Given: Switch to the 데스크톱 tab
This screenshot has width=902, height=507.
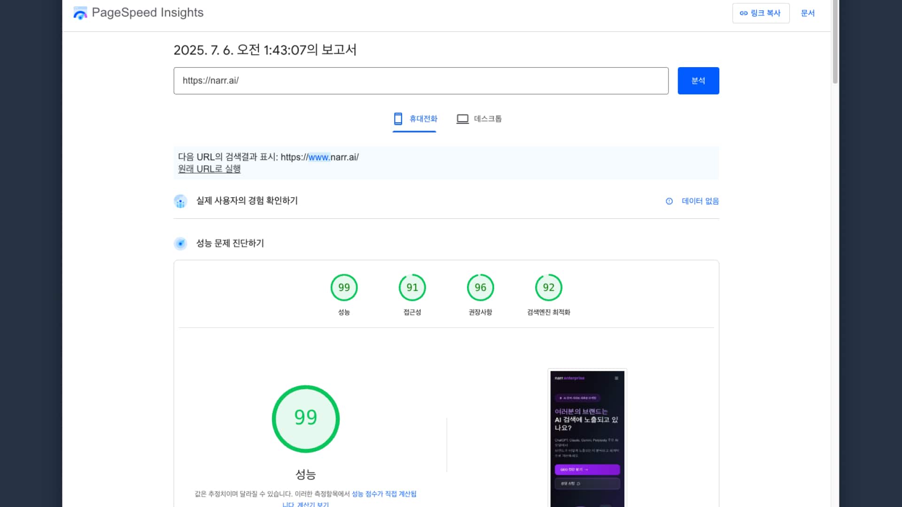Looking at the screenshot, I should click(x=479, y=119).
